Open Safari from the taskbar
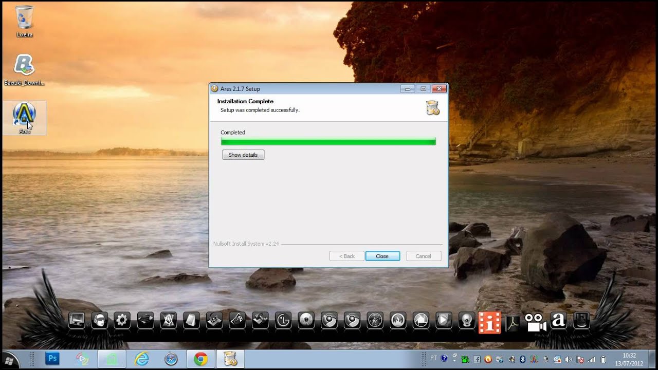The height and width of the screenshot is (370, 658). (171, 359)
